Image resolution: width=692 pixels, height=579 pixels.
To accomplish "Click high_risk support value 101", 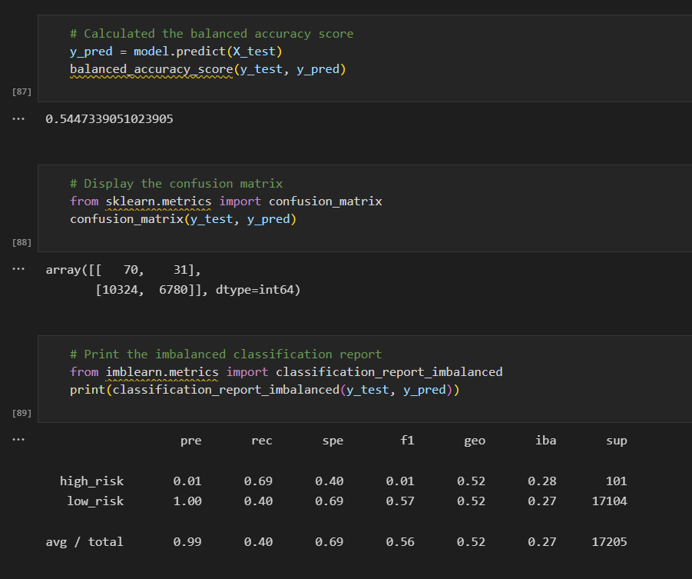I will click(x=617, y=481).
